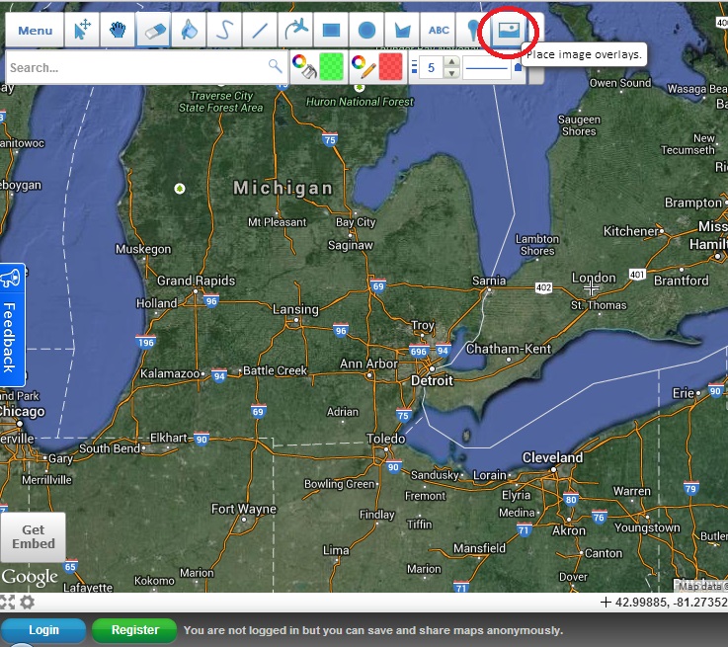Select the freehand curve drawing tool
The height and width of the screenshot is (647, 728).
click(223, 31)
